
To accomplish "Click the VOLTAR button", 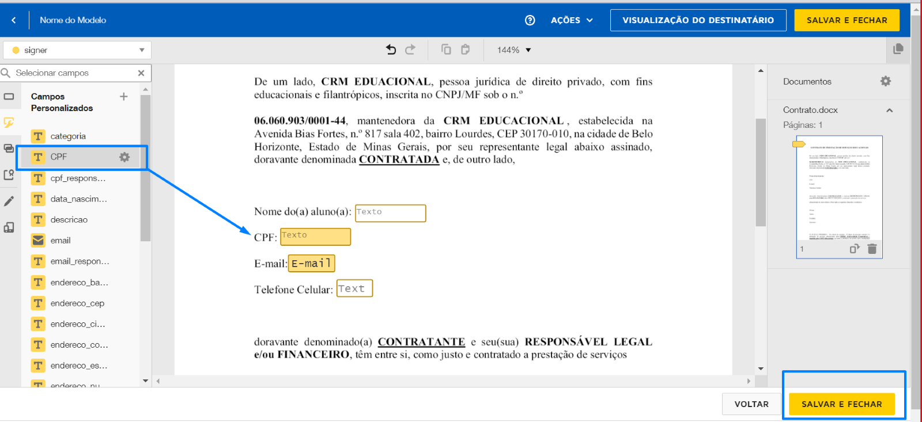I will tap(751, 404).
